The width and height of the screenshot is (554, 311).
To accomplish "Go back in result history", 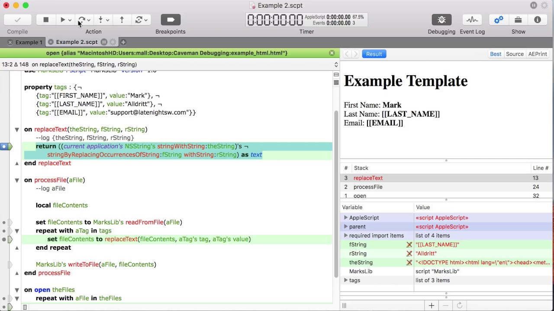I will pos(347,54).
